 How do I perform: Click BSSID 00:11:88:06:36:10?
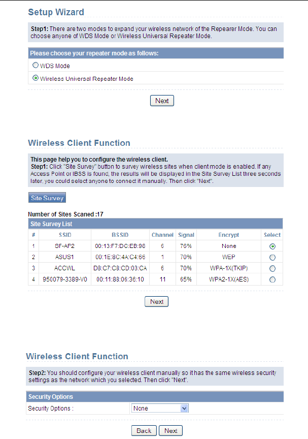(x=120, y=279)
